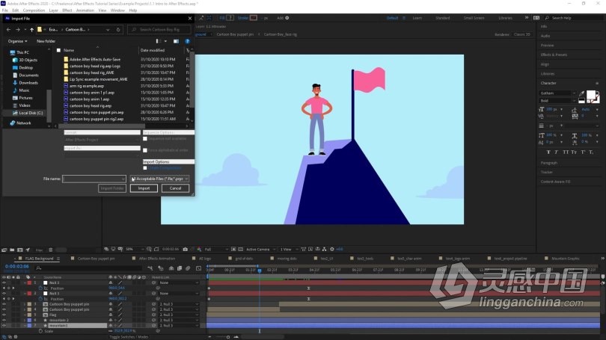The height and width of the screenshot is (340, 606).
Task: Apply All Caps in Character panel
Action: (566, 152)
